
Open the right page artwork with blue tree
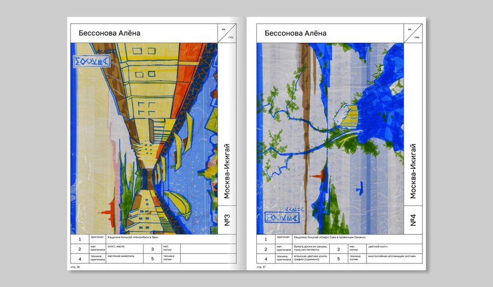point(330,139)
